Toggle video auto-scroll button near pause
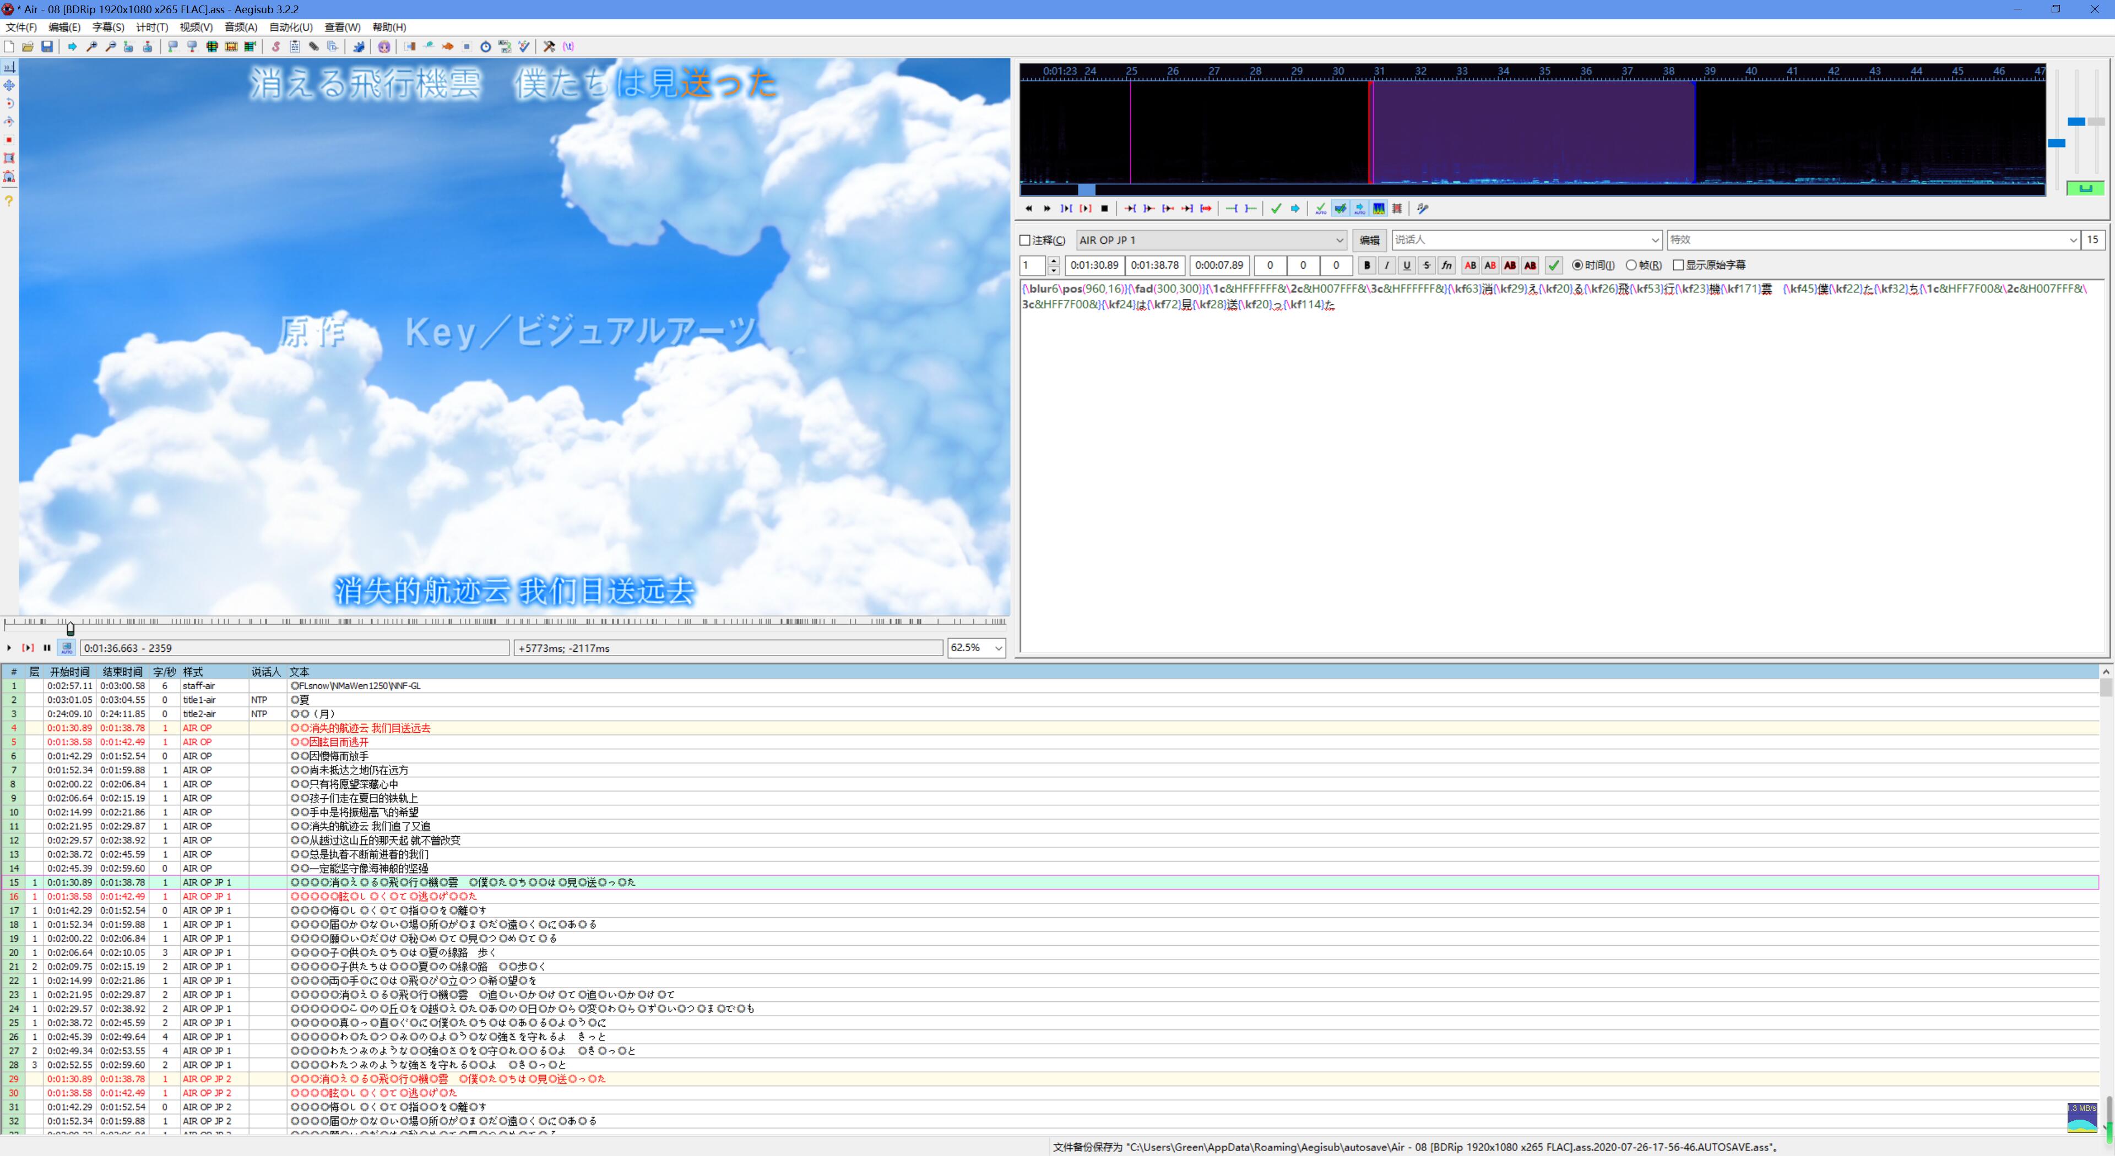 [x=67, y=648]
